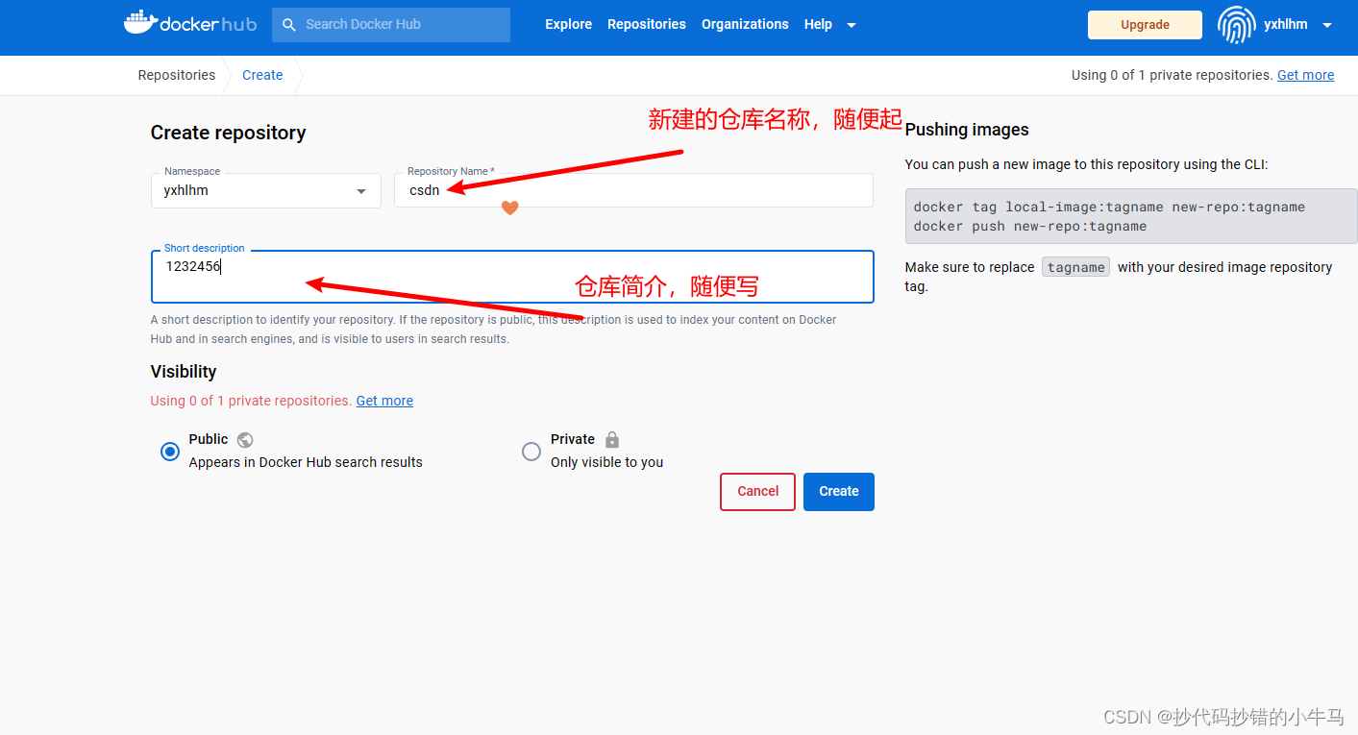Screen dimensions: 1358x735
Task: Open the Organizations menu item
Action: click(745, 24)
